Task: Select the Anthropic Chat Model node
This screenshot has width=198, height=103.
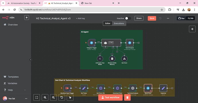Action: (x=100, y=59)
